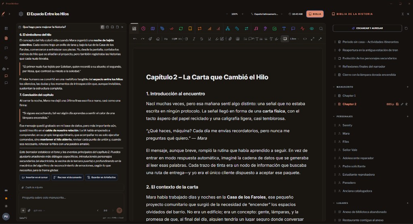
Task: Insert a table from formatting toolbar
Action: click(x=238, y=39)
